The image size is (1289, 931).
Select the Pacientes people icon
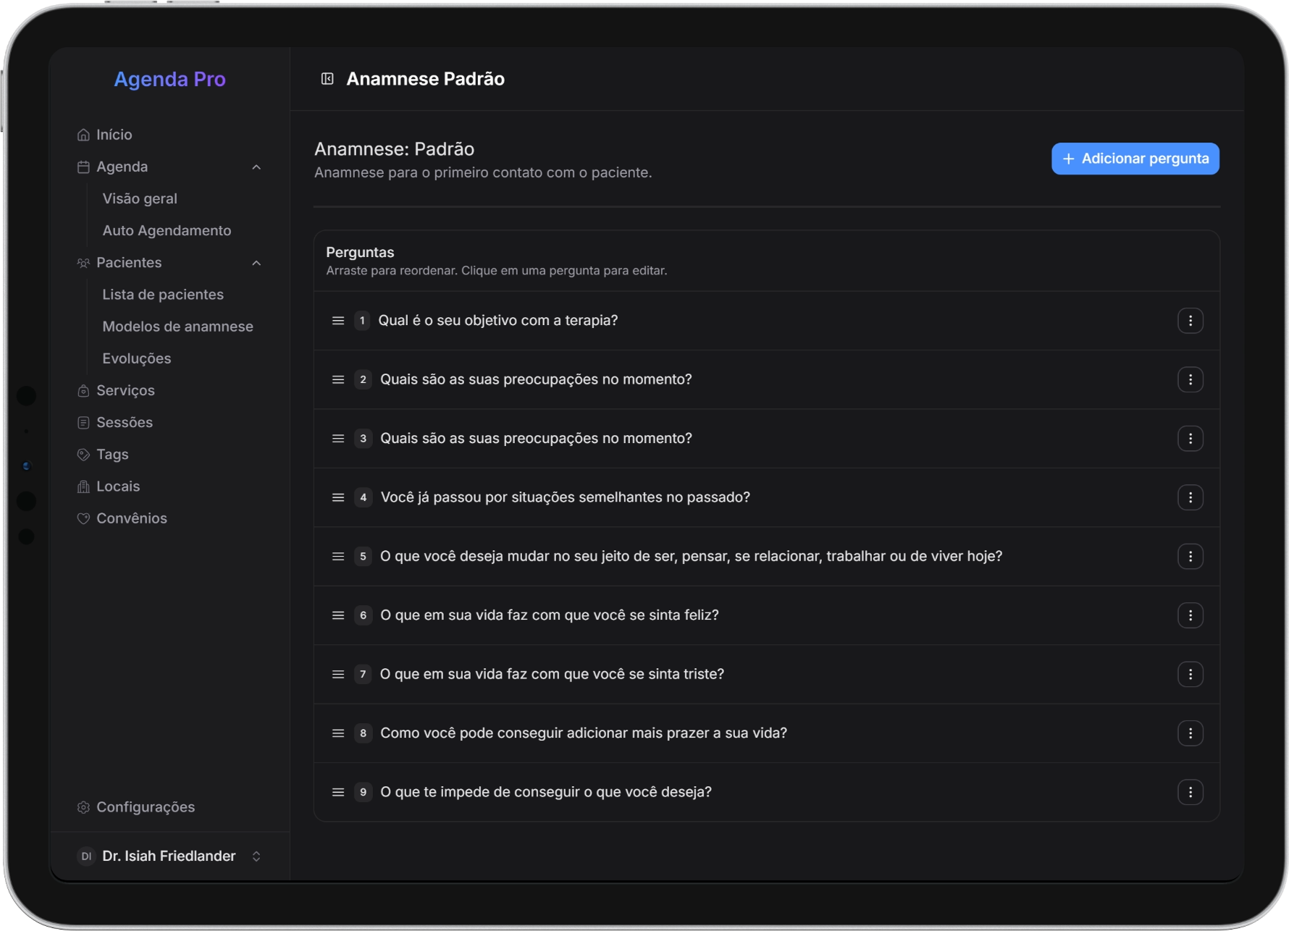(x=84, y=263)
